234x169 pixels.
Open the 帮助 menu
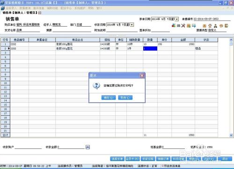coord(91,8)
